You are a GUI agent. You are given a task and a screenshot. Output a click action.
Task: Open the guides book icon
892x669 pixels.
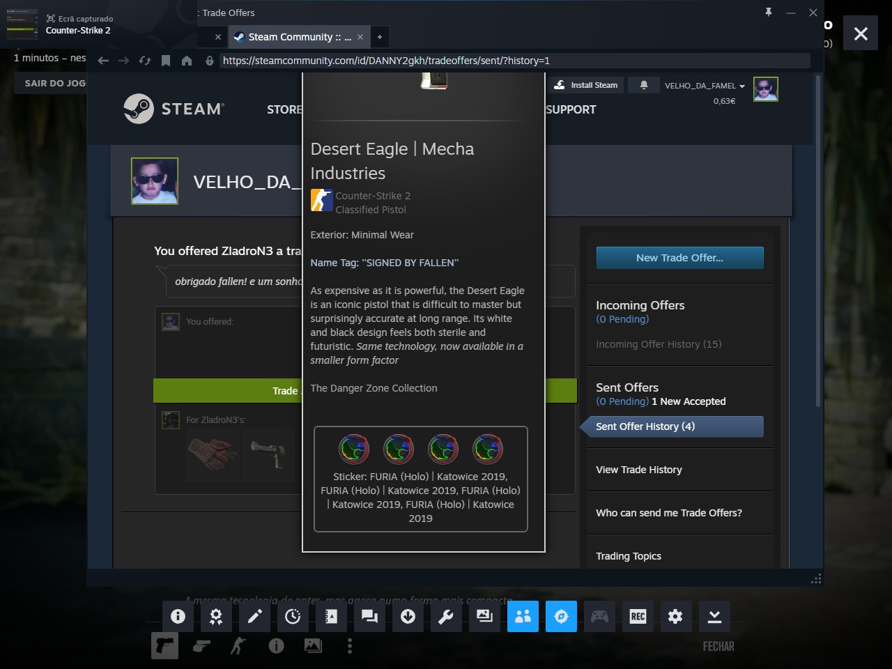[x=331, y=616]
